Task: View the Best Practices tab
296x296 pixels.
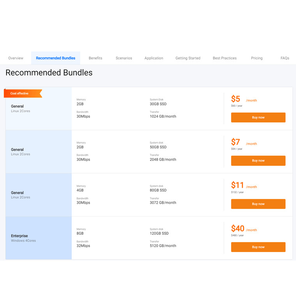Action: click(x=225, y=58)
